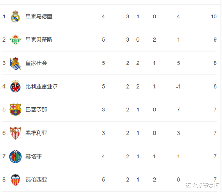This screenshot has height=192, width=222.
Task: Click Real Madrid's 10 points value
Action: pos(213,17)
